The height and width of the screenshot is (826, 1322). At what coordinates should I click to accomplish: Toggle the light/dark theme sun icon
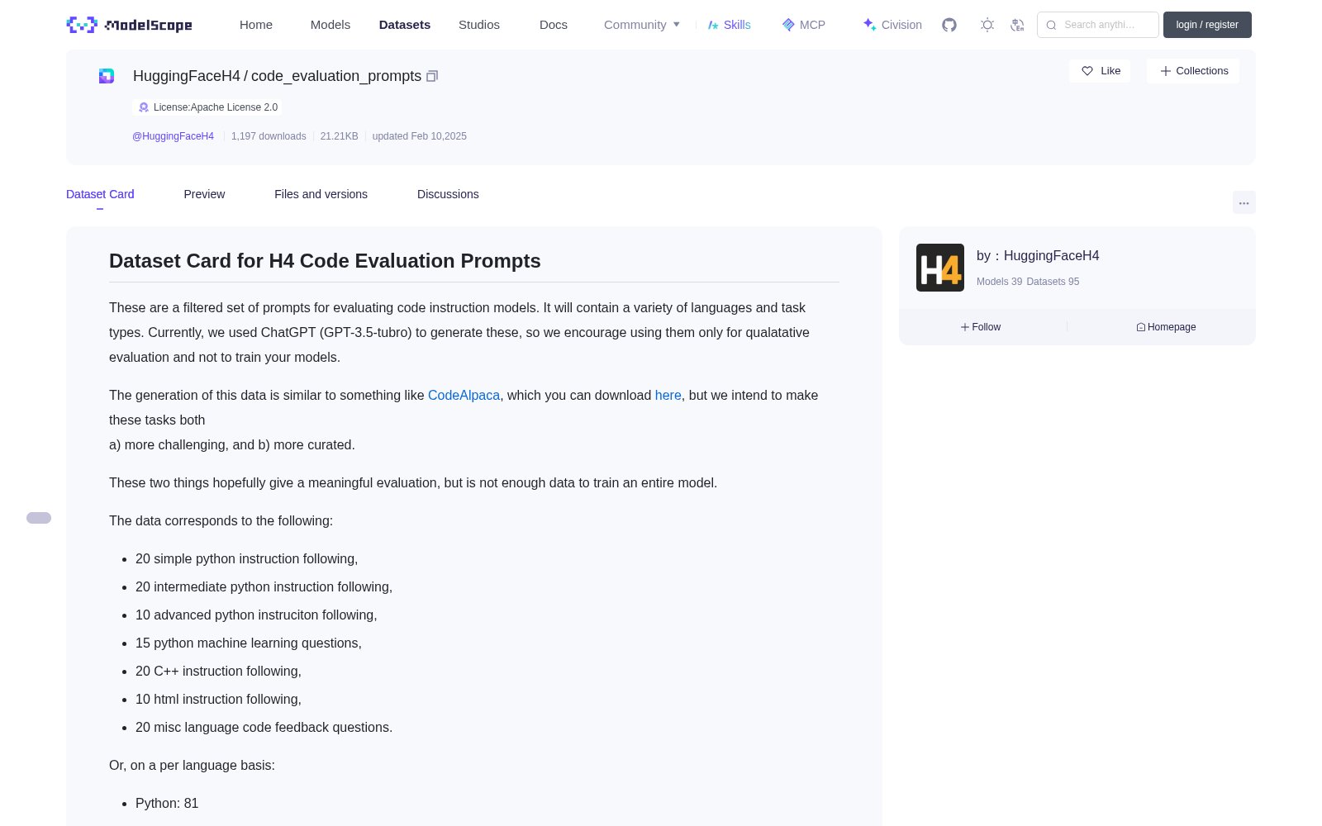[987, 25]
